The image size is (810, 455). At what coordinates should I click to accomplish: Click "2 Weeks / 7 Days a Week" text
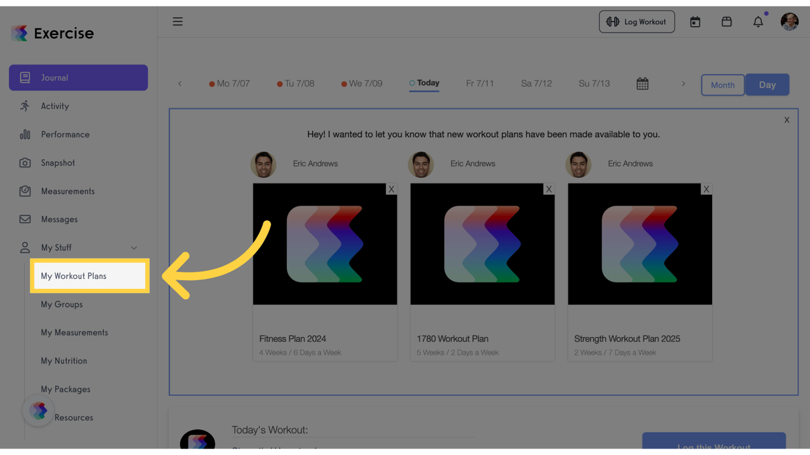coord(615,353)
